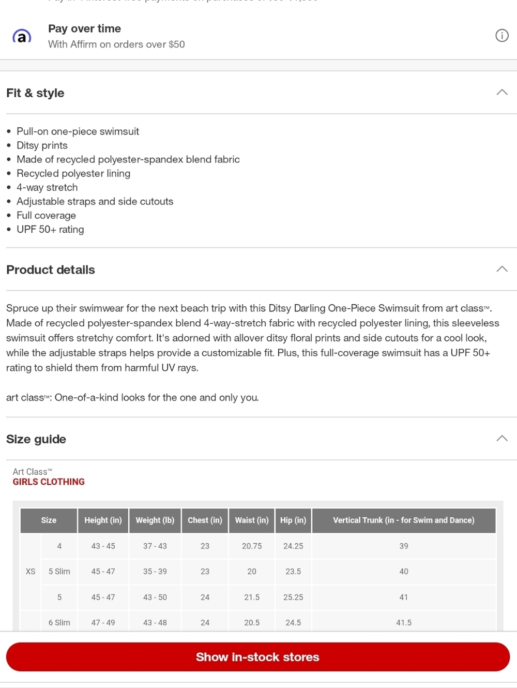Click the GIRLS CLOTHING red label
The height and width of the screenshot is (688, 517).
point(49,482)
